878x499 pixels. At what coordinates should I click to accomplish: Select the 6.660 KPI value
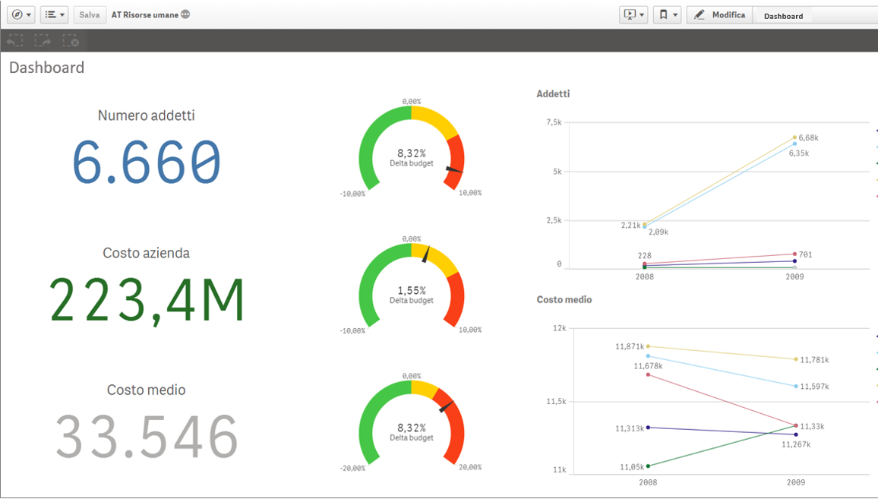(147, 163)
